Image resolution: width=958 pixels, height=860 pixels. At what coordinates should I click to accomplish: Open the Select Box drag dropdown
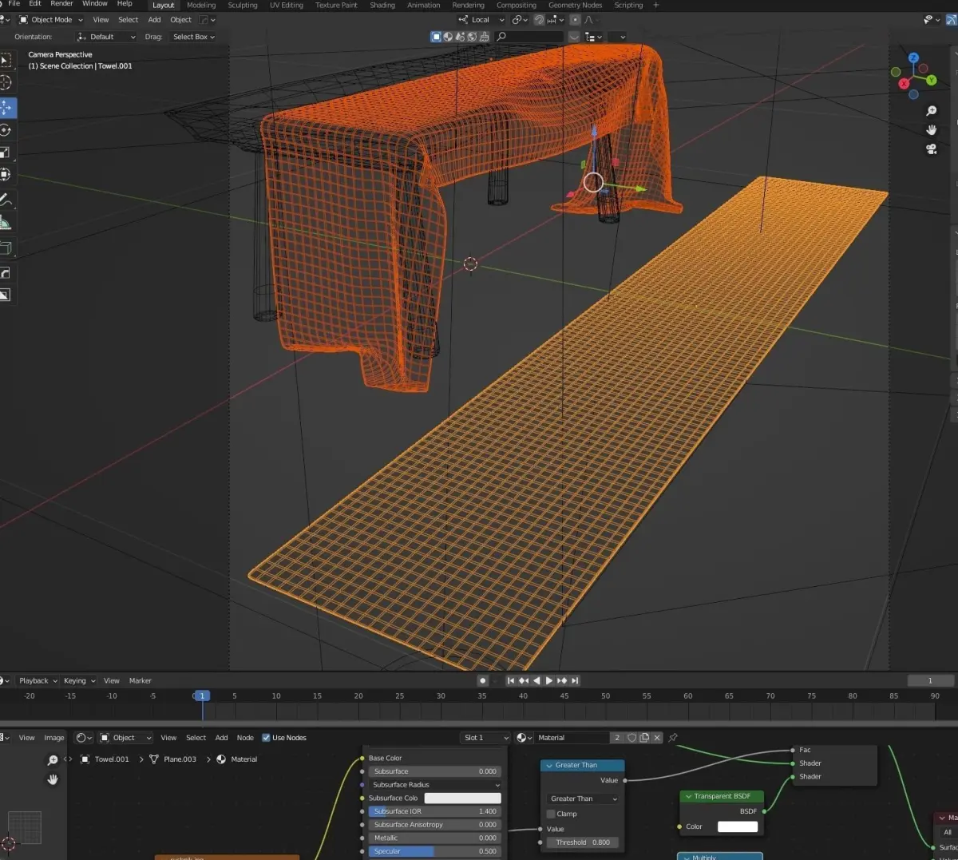tap(194, 37)
